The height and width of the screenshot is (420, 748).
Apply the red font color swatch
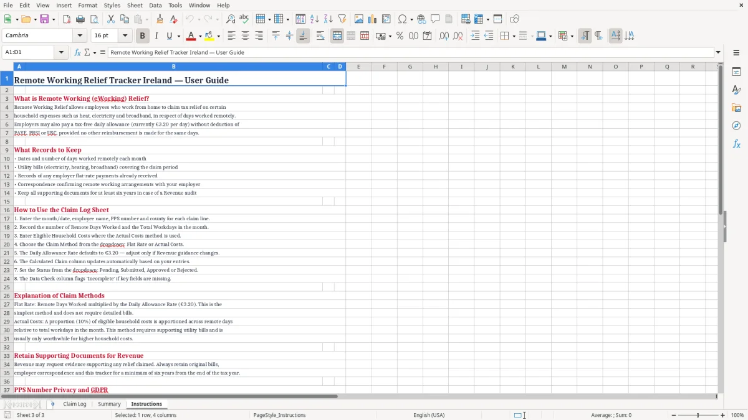[191, 36]
